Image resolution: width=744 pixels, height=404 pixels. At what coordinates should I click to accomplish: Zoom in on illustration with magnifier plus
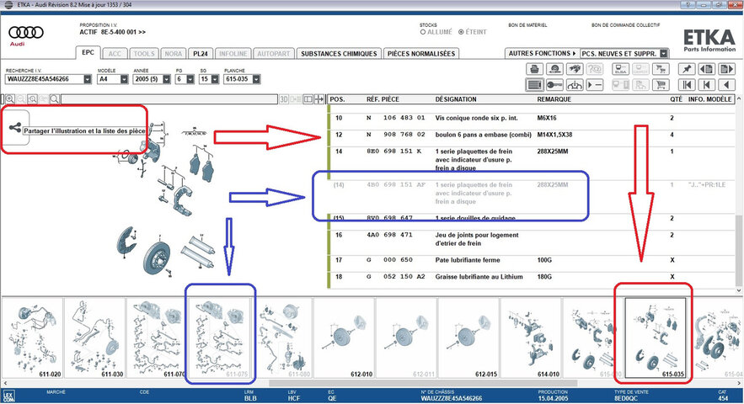9,99
